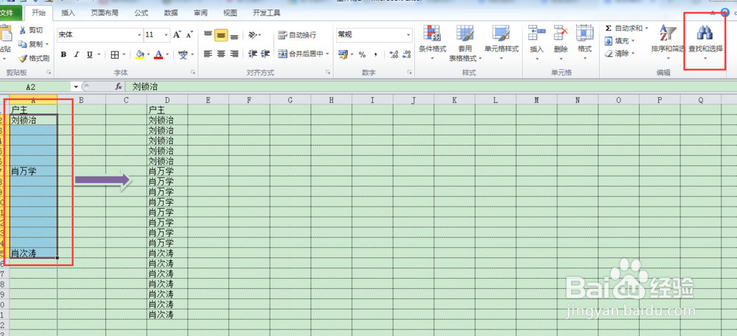The width and height of the screenshot is (737, 336).
Task: Click the Decrease Font Size icon
Action: (189, 35)
